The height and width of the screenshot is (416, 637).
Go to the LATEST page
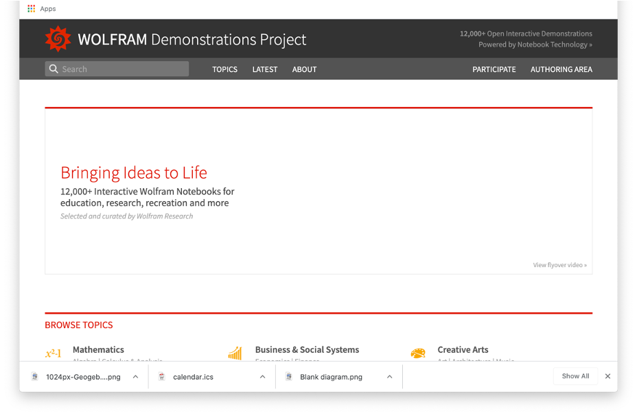(x=265, y=69)
